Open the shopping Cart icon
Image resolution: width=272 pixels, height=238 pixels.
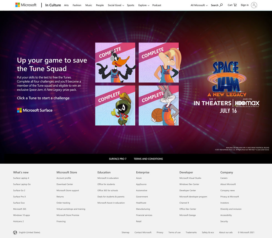coord(235,5)
